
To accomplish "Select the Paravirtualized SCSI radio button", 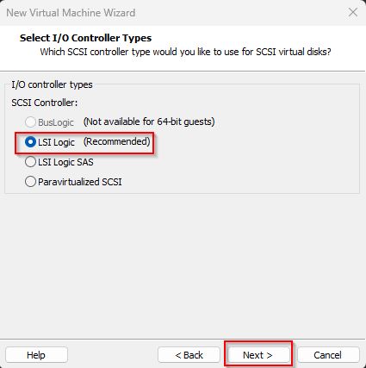I will pyautogui.click(x=30, y=182).
